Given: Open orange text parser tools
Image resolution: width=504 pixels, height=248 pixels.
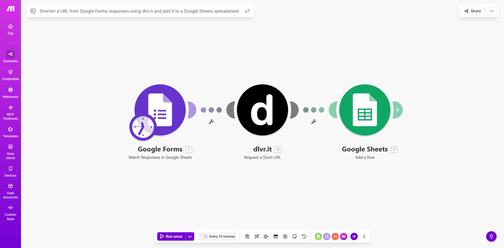Looking at the screenshot, I should tap(335, 236).
